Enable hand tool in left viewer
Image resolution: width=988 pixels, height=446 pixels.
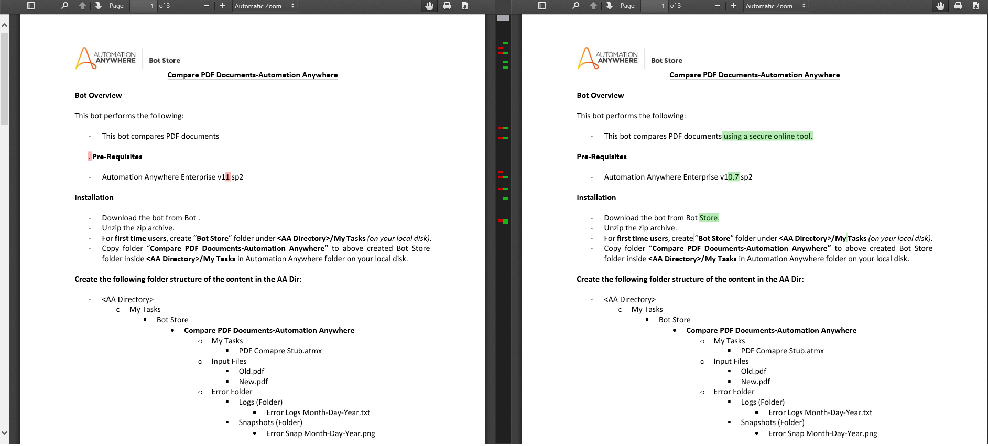(x=429, y=6)
